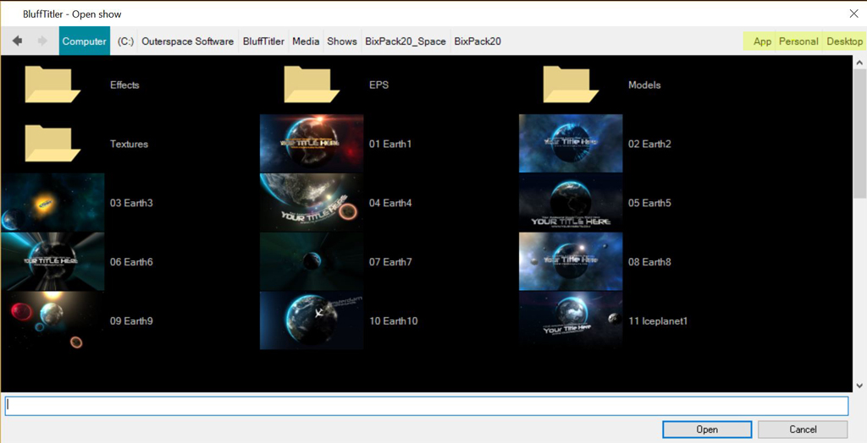Go to Computer in the breadcrumb
Image resolution: width=867 pixels, height=443 pixels.
(x=85, y=41)
